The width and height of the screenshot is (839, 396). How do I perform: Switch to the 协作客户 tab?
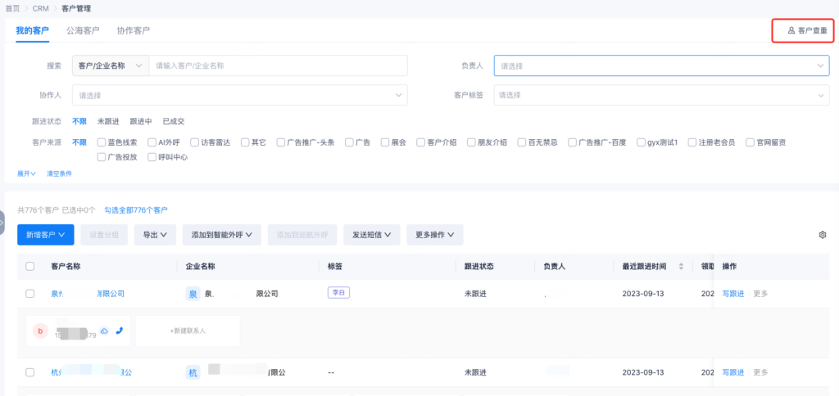133,30
